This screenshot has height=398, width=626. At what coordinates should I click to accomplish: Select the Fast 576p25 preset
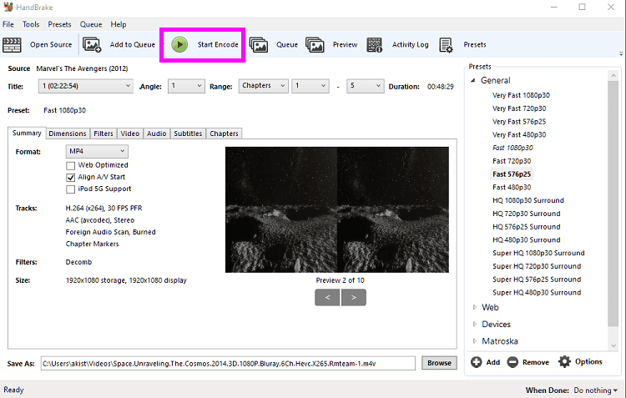coord(512,174)
